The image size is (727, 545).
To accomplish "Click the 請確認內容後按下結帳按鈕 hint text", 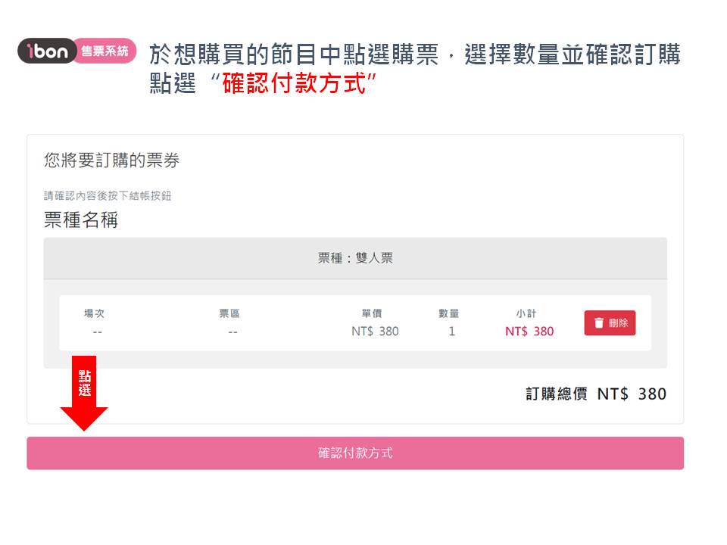I will point(108,195).
